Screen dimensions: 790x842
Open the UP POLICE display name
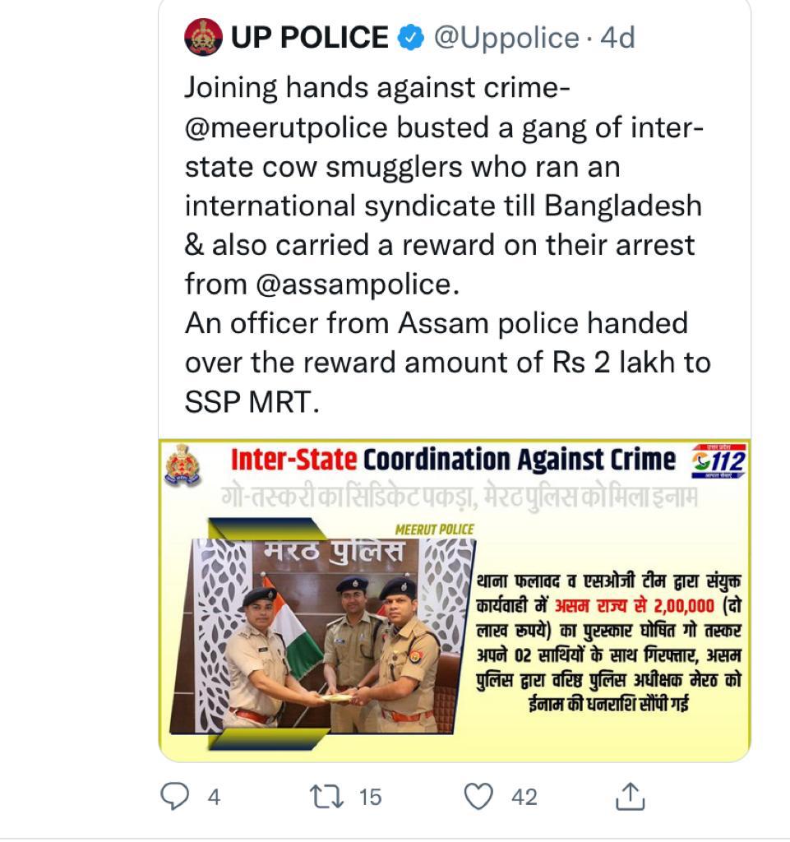[309, 37]
